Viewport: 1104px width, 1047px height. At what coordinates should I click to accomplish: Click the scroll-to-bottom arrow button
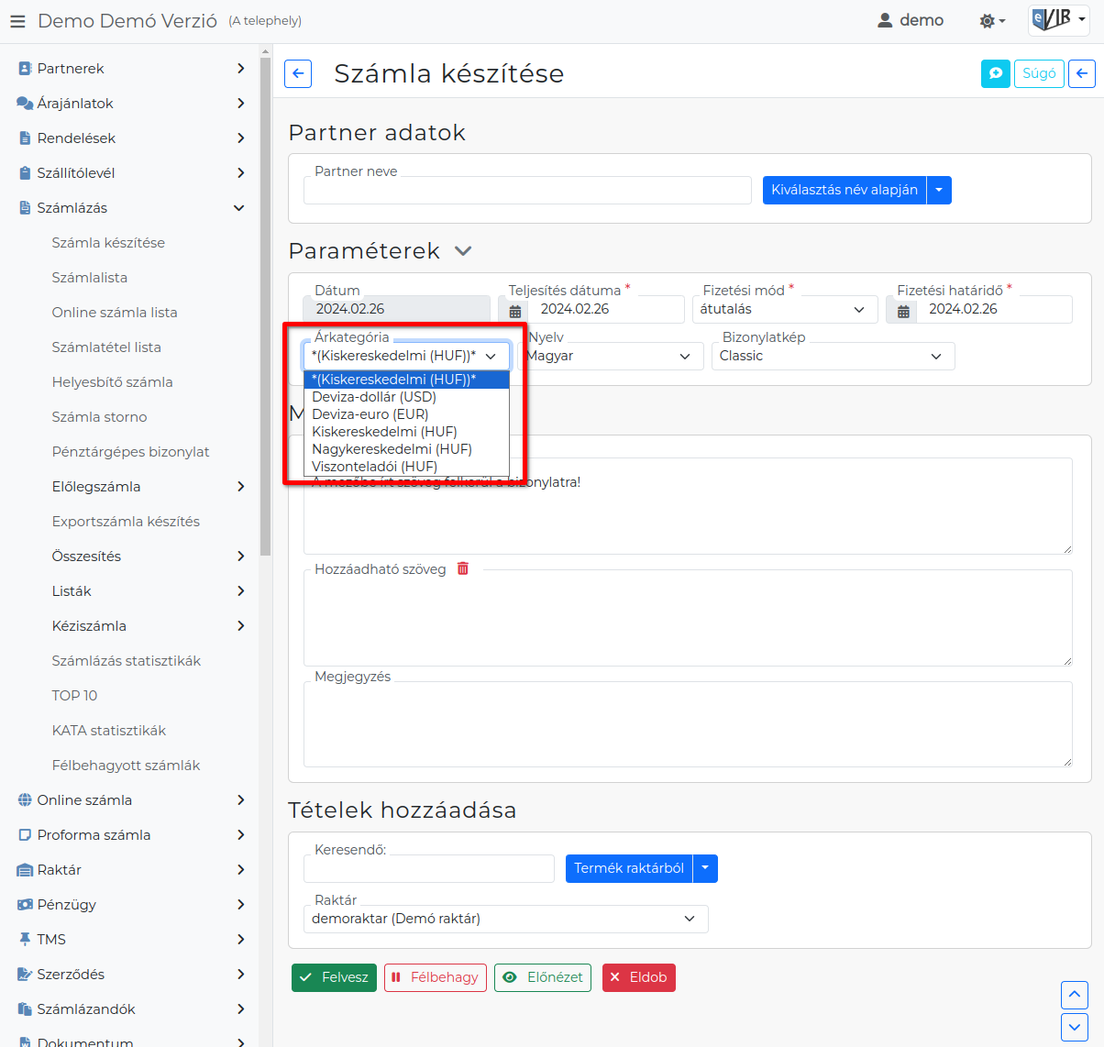click(x=1074, y=1026)
